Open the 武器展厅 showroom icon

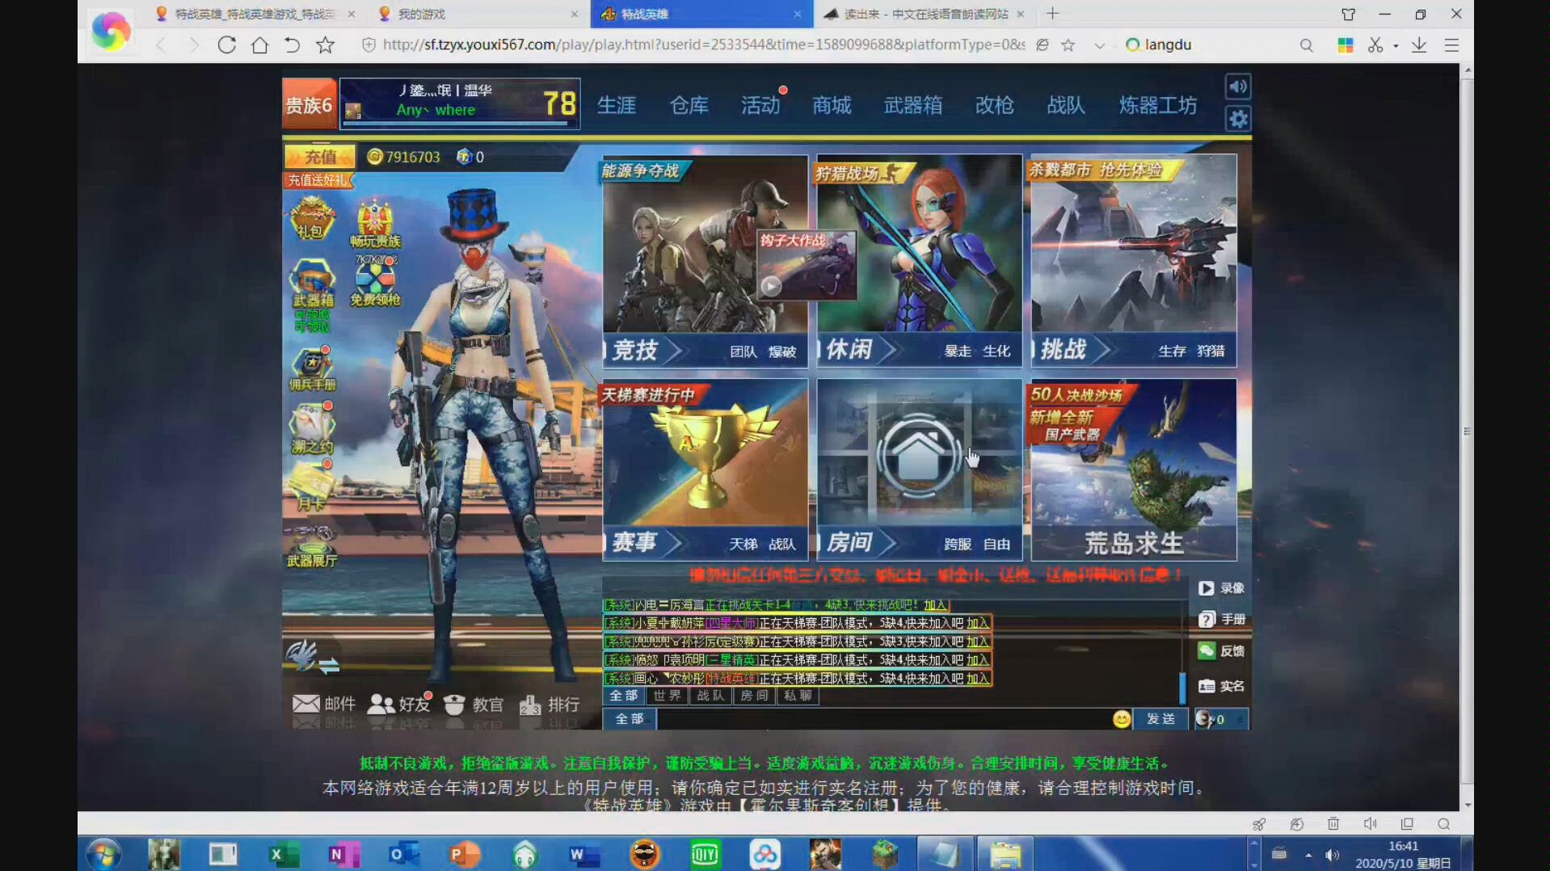312,546
